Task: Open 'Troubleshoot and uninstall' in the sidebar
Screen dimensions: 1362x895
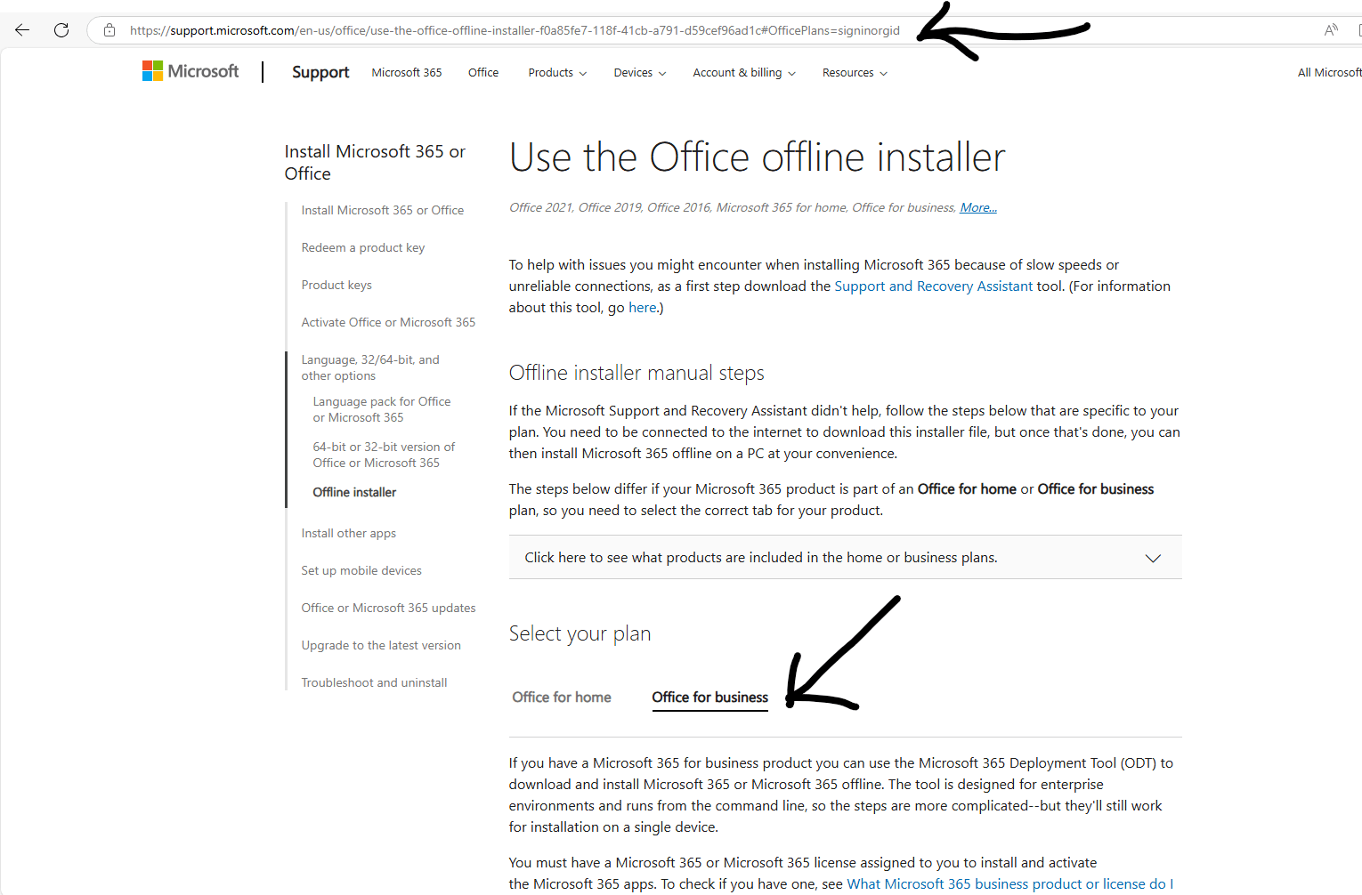Action: (374, 682)
